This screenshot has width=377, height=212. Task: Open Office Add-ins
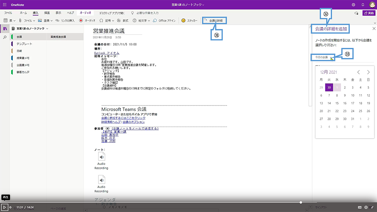tap(164, 21)
